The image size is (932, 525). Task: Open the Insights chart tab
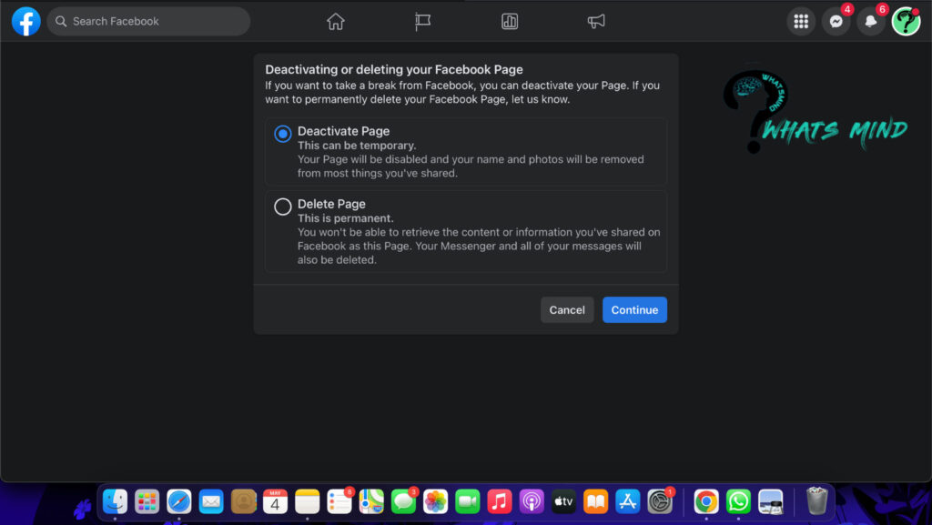coord(510,21)
